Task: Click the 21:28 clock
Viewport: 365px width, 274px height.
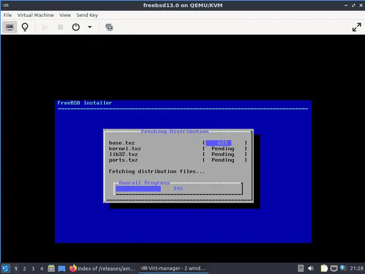Action: tap(356, 268)
